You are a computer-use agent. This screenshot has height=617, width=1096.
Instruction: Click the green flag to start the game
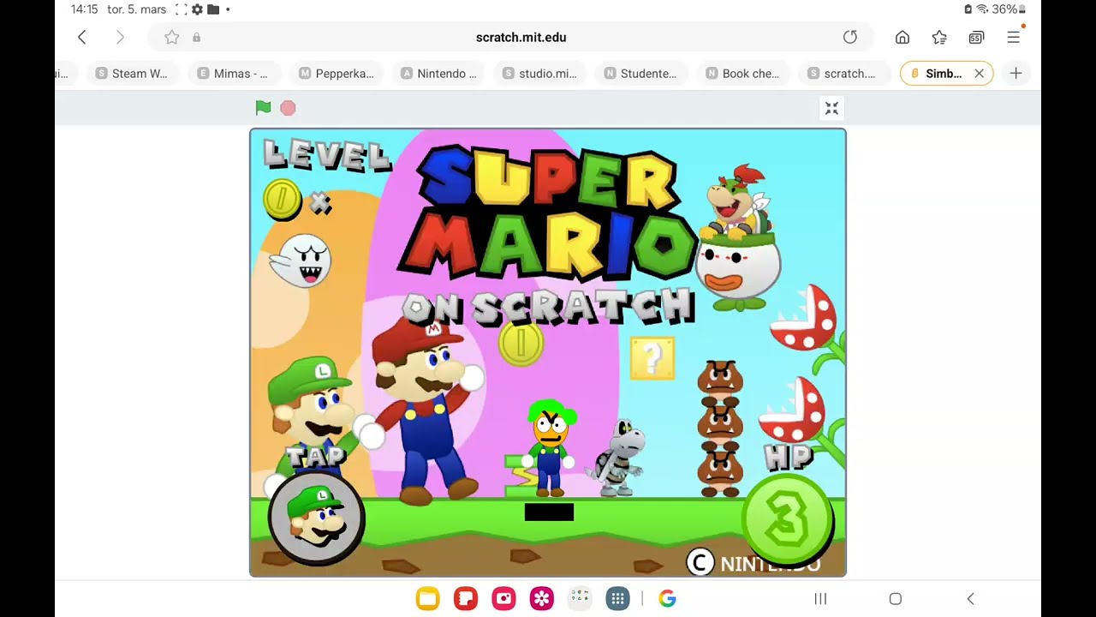pyautogui.click(x=263, y=107)
